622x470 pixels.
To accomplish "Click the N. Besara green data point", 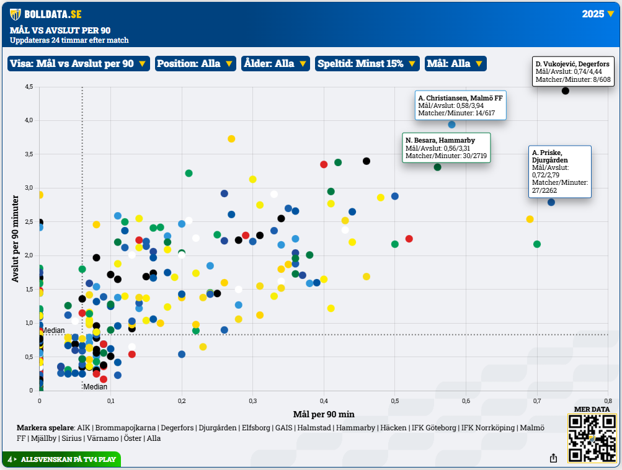I will [437, 167].
